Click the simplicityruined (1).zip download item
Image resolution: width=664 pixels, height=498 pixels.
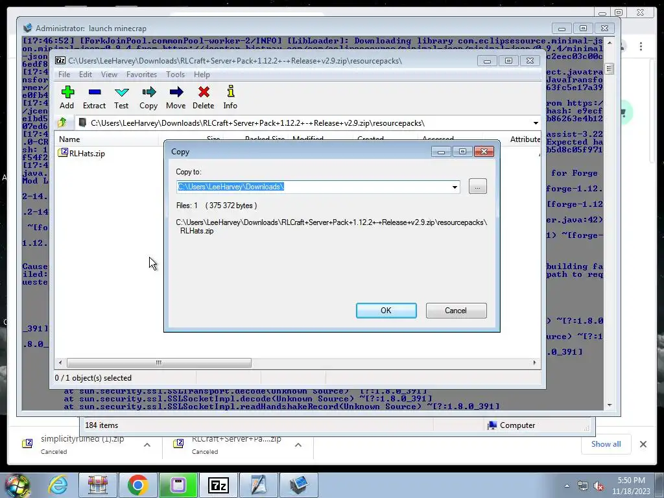[85, 445]
